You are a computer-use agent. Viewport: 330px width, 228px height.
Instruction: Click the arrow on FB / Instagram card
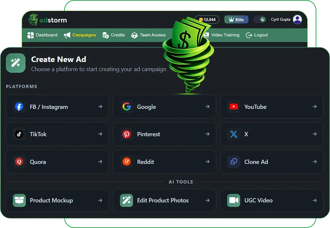(100, 107)
